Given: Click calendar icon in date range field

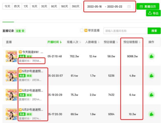Looking at the screenshot, I should [x=129, y=7].
